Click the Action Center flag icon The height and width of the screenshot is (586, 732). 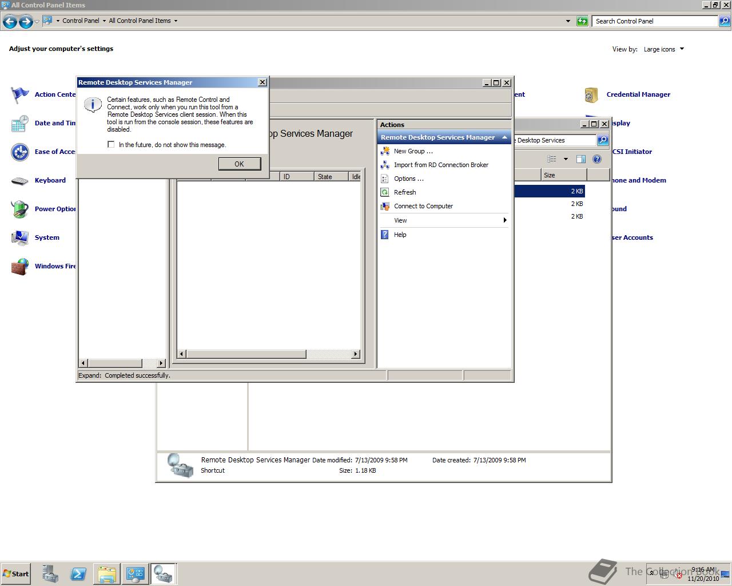[20, 94]
